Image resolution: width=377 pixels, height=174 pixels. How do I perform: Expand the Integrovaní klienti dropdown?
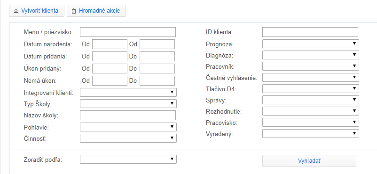[x=128, y=93]
